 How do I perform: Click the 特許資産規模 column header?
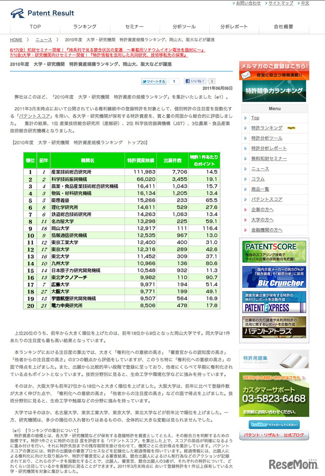(141, 160)
